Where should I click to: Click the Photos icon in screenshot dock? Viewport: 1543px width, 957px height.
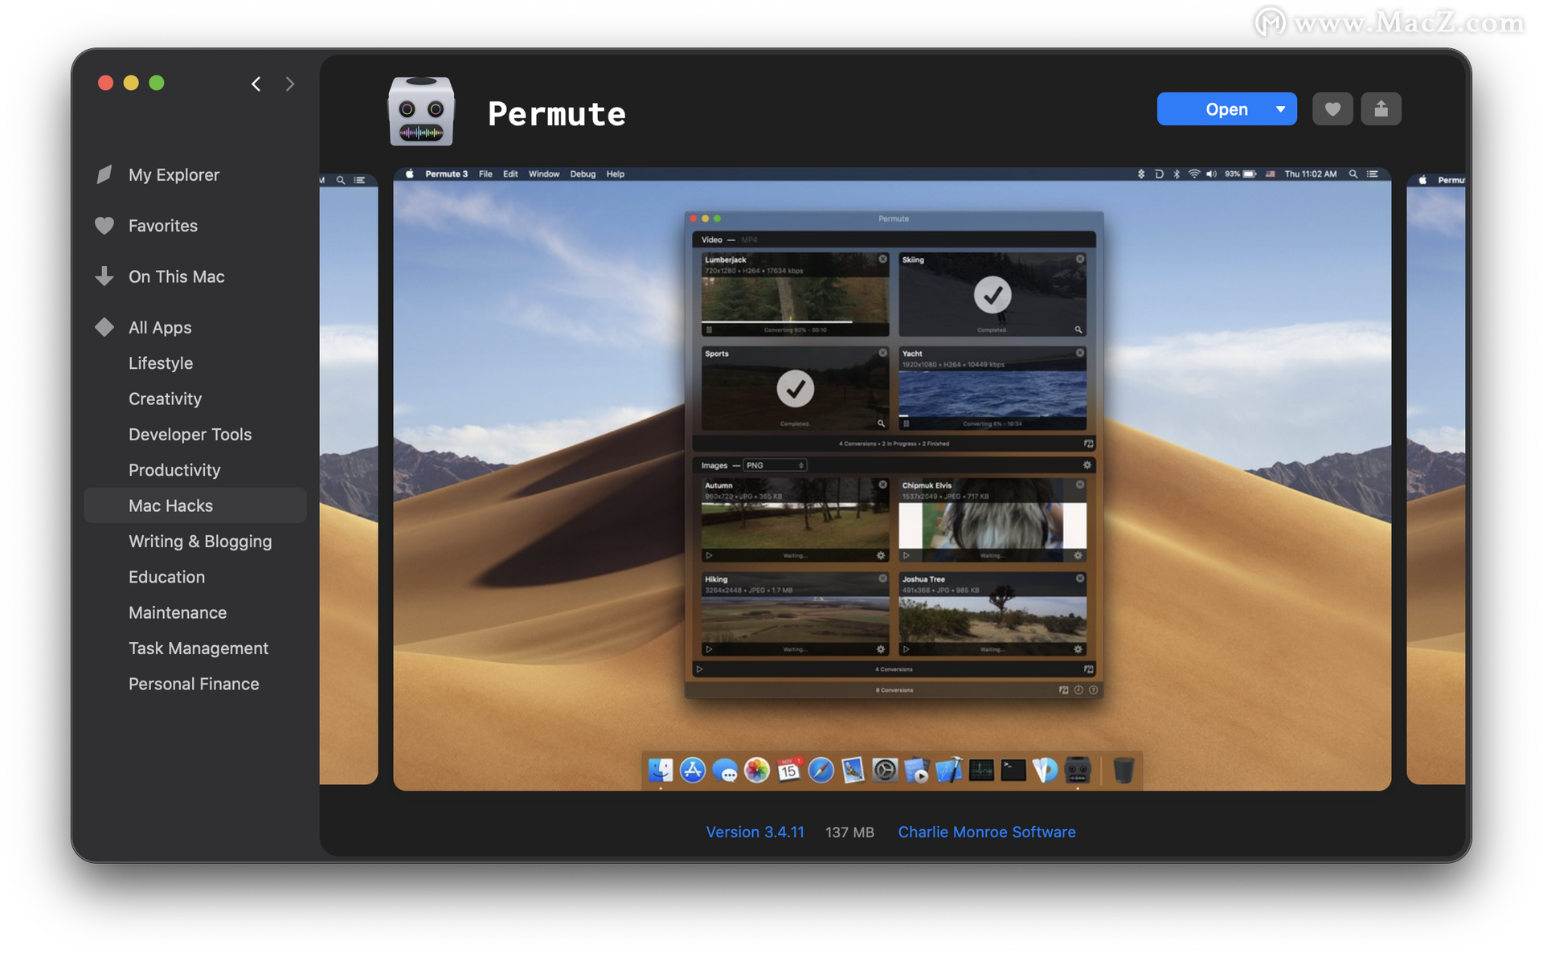pyautogui.click(x=757, y=770)
